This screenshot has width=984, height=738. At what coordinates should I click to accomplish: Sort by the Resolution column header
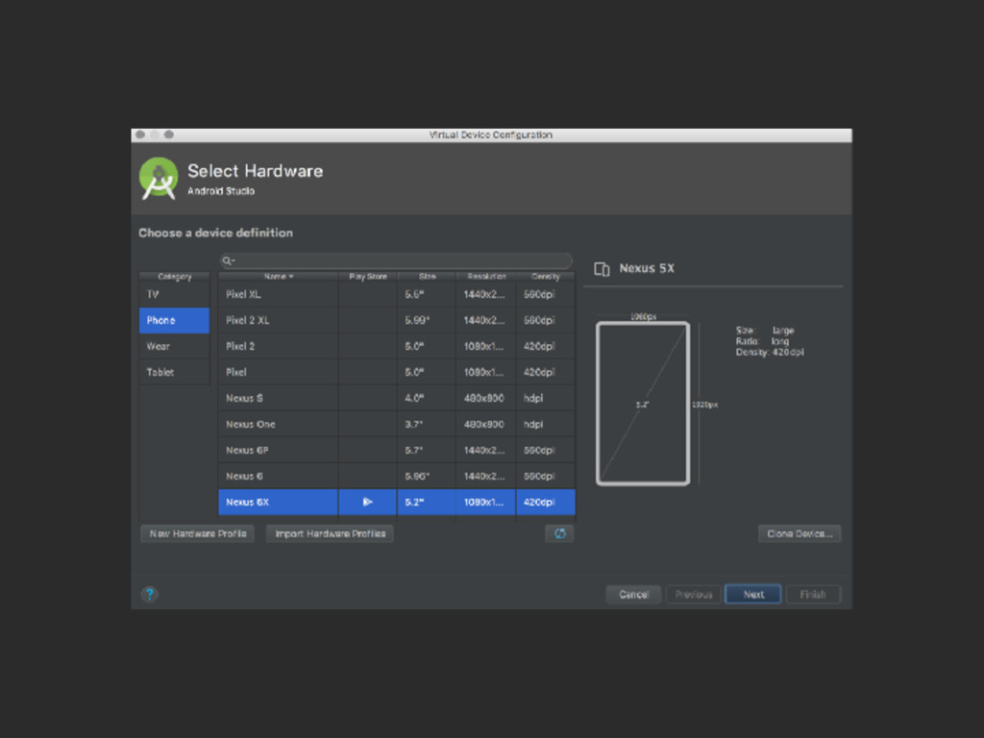pos(486,276)
